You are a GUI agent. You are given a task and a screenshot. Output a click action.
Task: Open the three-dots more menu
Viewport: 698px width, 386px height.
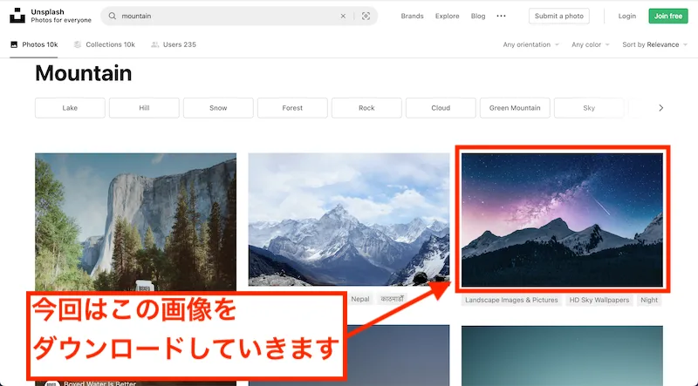coord(501,16)
